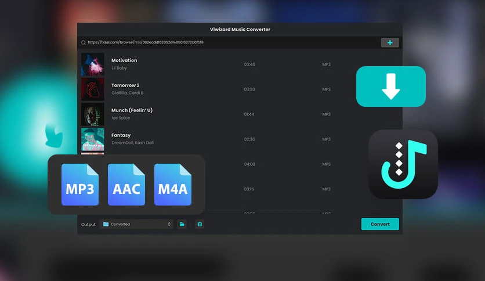Click the plus add-URL button
485x281 pixels.
390,43
